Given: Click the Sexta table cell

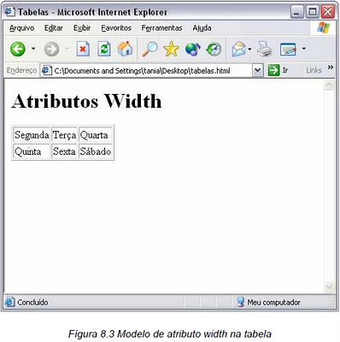Looking at the screenshot, I should 64,151.
